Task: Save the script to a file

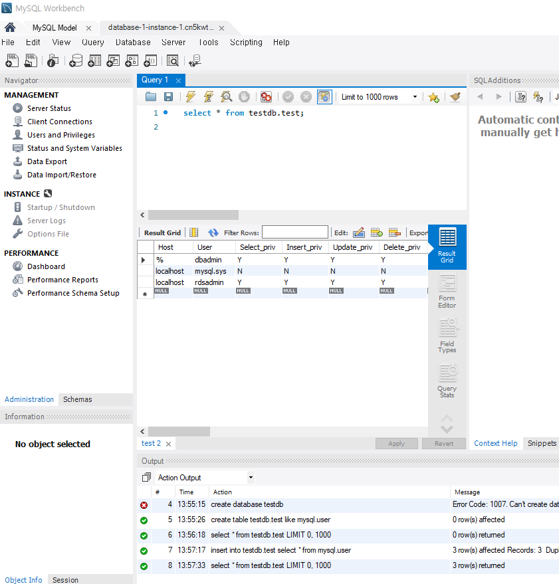Action: [x=168, y=97]
